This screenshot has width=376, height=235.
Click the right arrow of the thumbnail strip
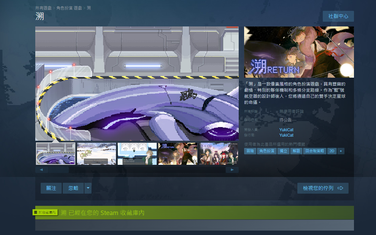pos(232,170)
